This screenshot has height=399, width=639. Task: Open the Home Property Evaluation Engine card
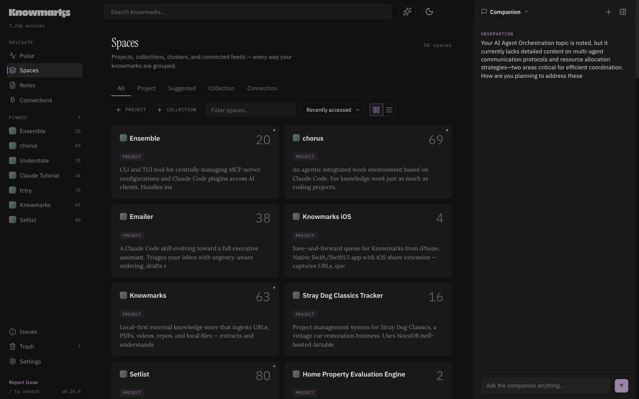[368, 380]
